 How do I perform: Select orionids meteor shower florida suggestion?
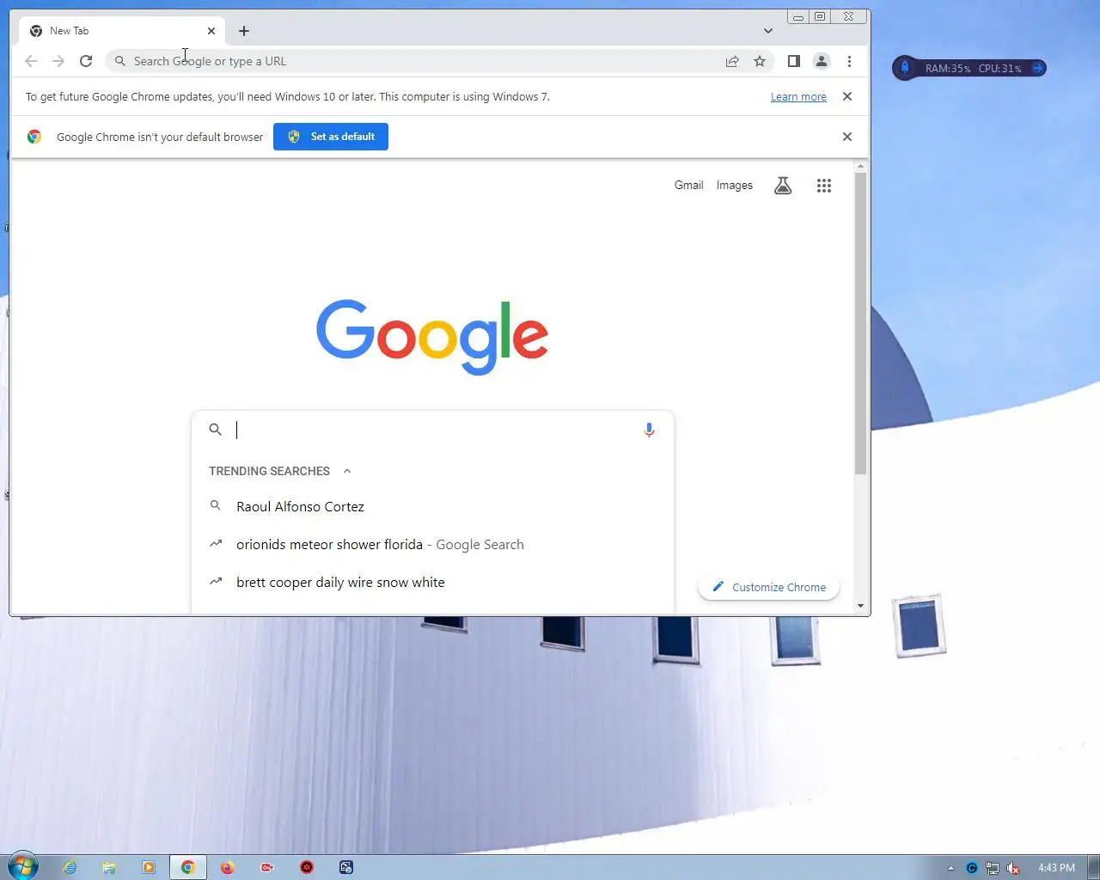(432, 545)
